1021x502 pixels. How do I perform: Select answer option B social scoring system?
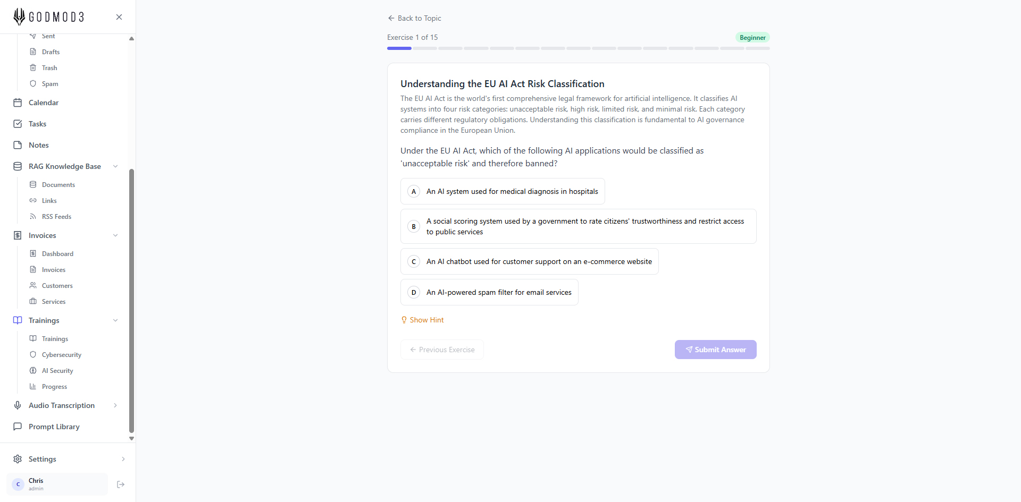(578, 226)
